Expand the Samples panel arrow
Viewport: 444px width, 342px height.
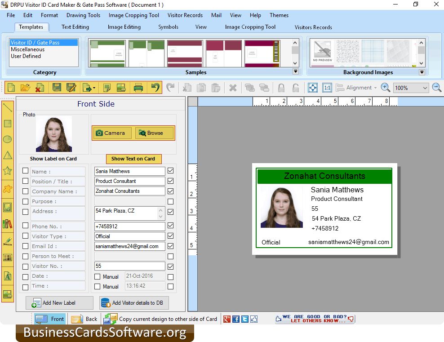(295, 71)
